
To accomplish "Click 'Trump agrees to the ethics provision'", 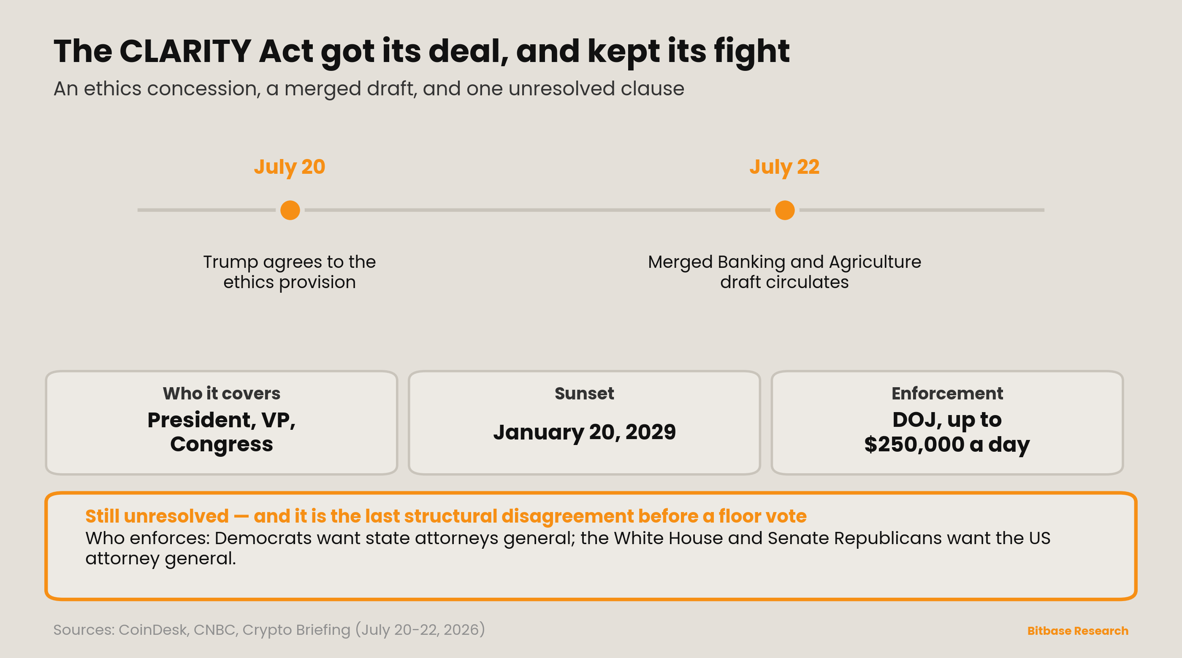I will point(290,272).
